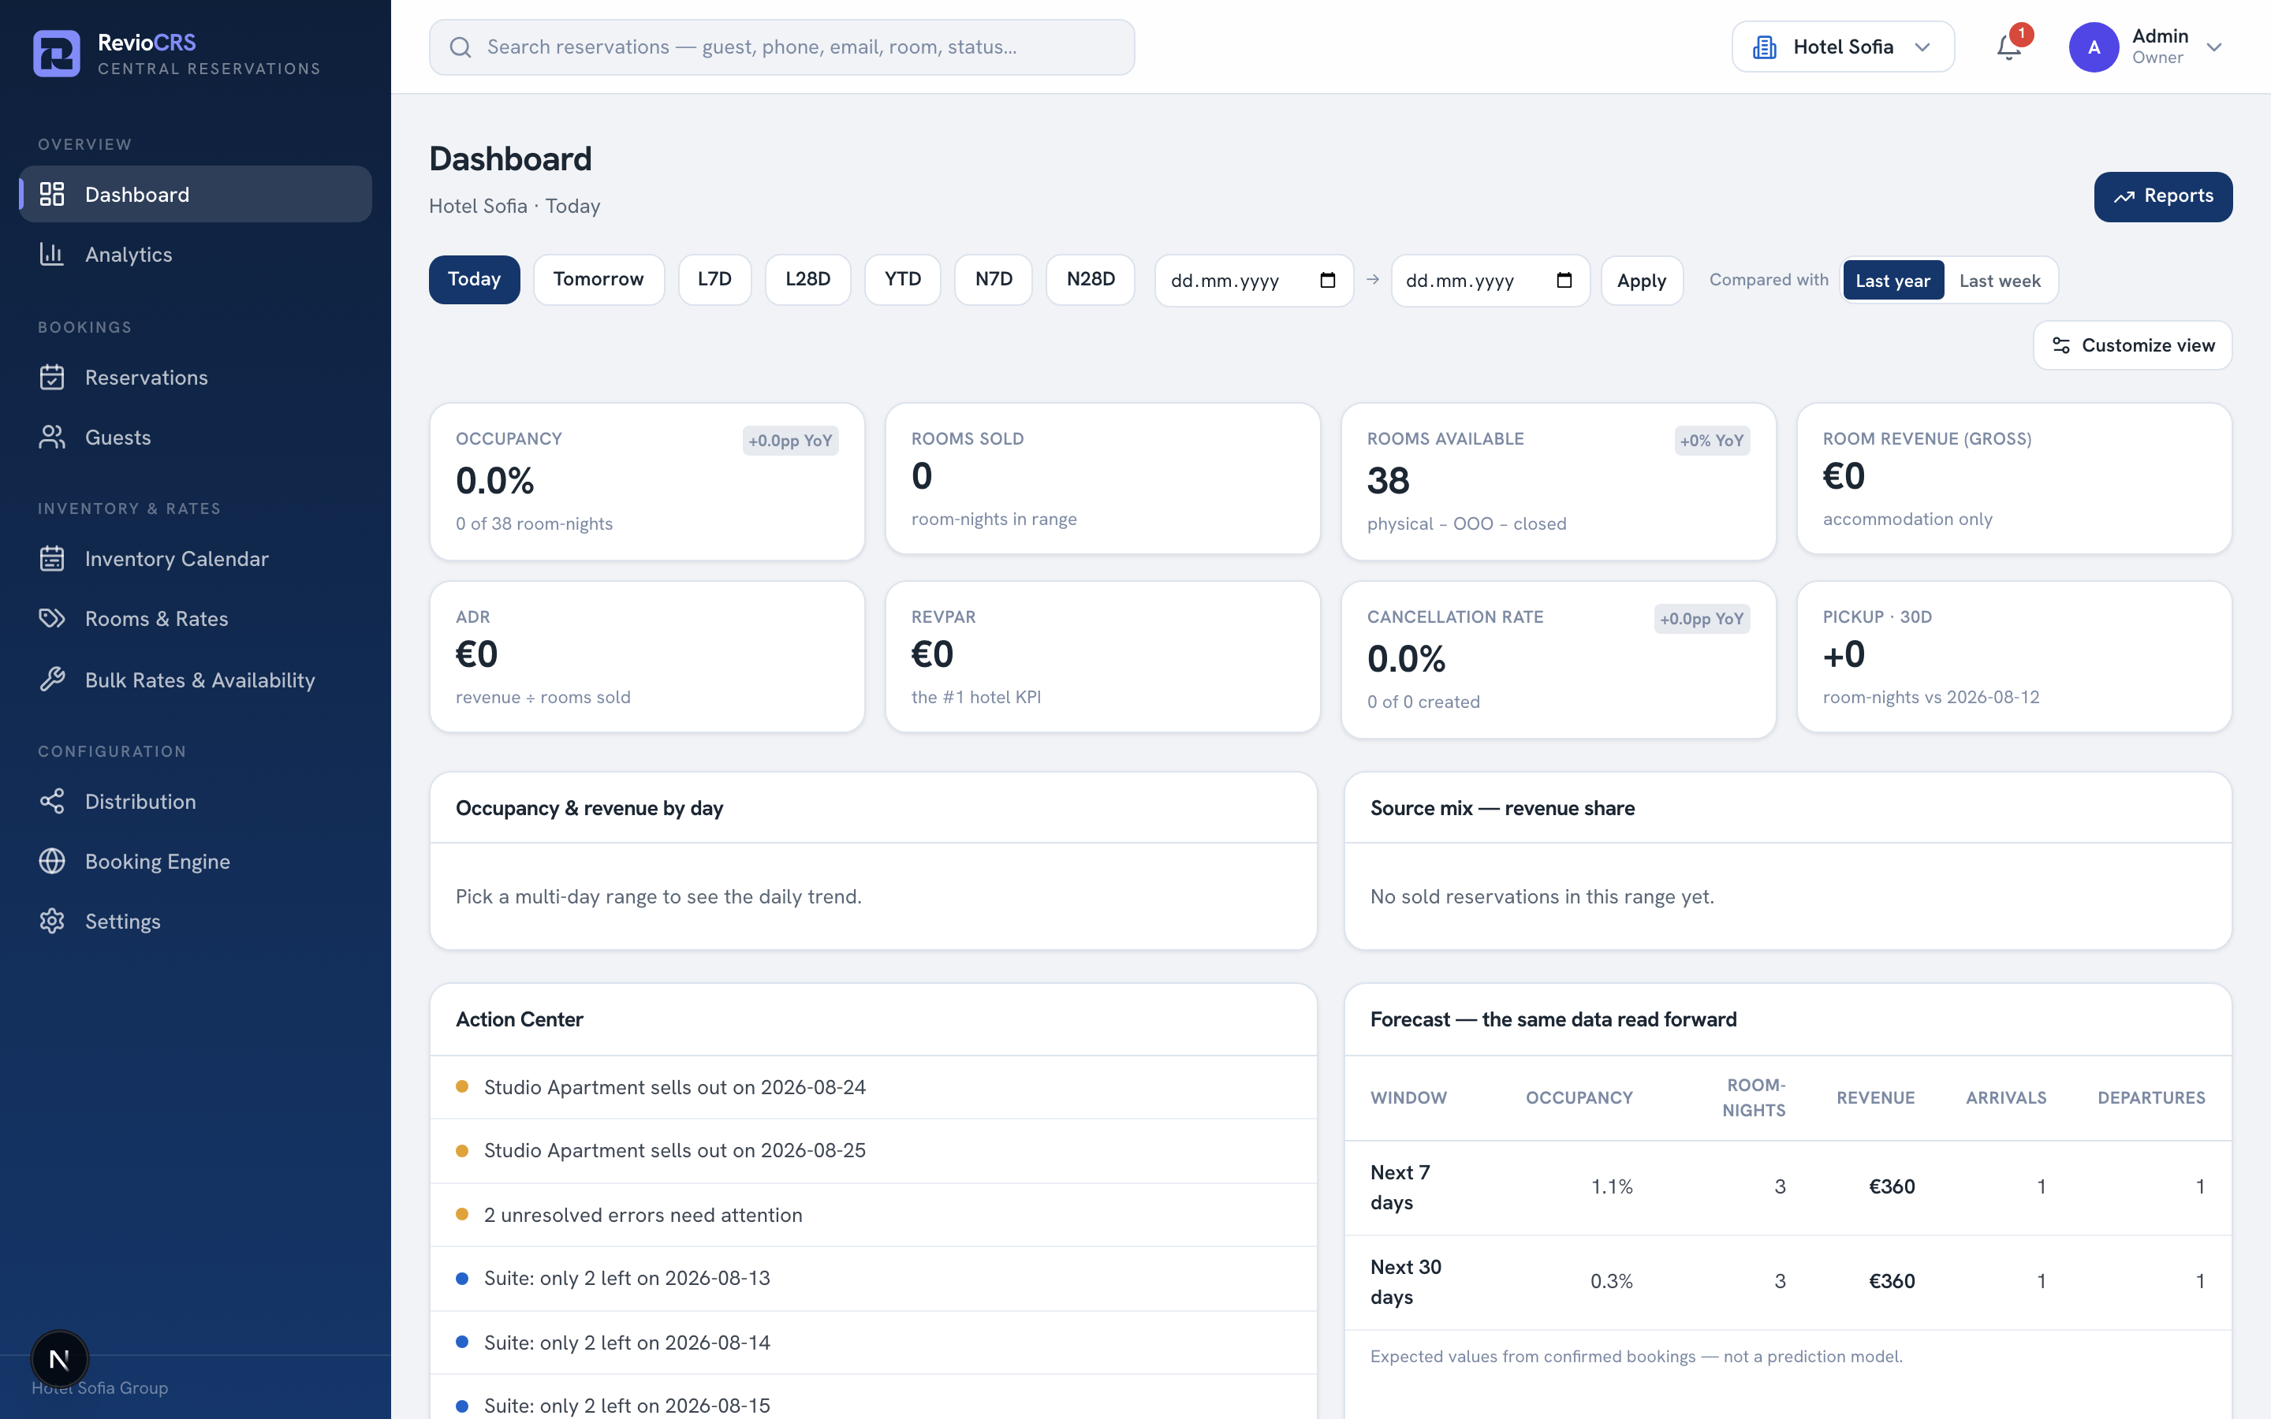
Task: Click the Reservations calendar-check icon
Action: (x=51, y=378)
